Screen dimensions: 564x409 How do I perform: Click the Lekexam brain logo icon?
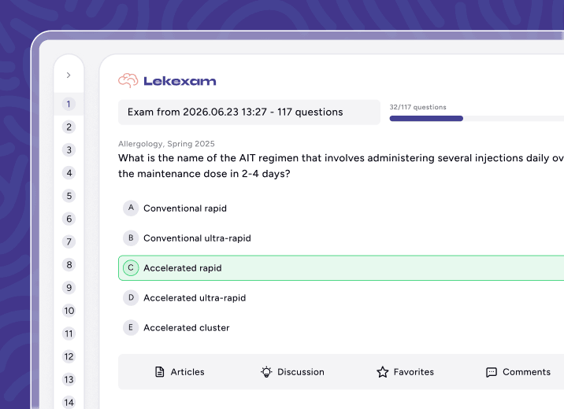128,80
